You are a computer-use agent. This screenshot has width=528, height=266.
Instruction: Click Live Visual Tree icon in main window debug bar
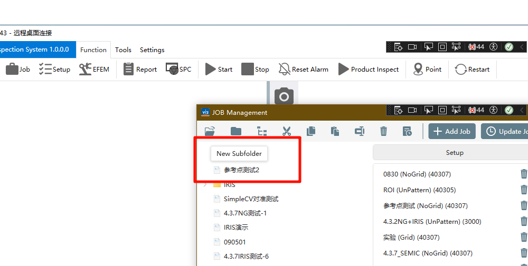click(x=398, y=47)
